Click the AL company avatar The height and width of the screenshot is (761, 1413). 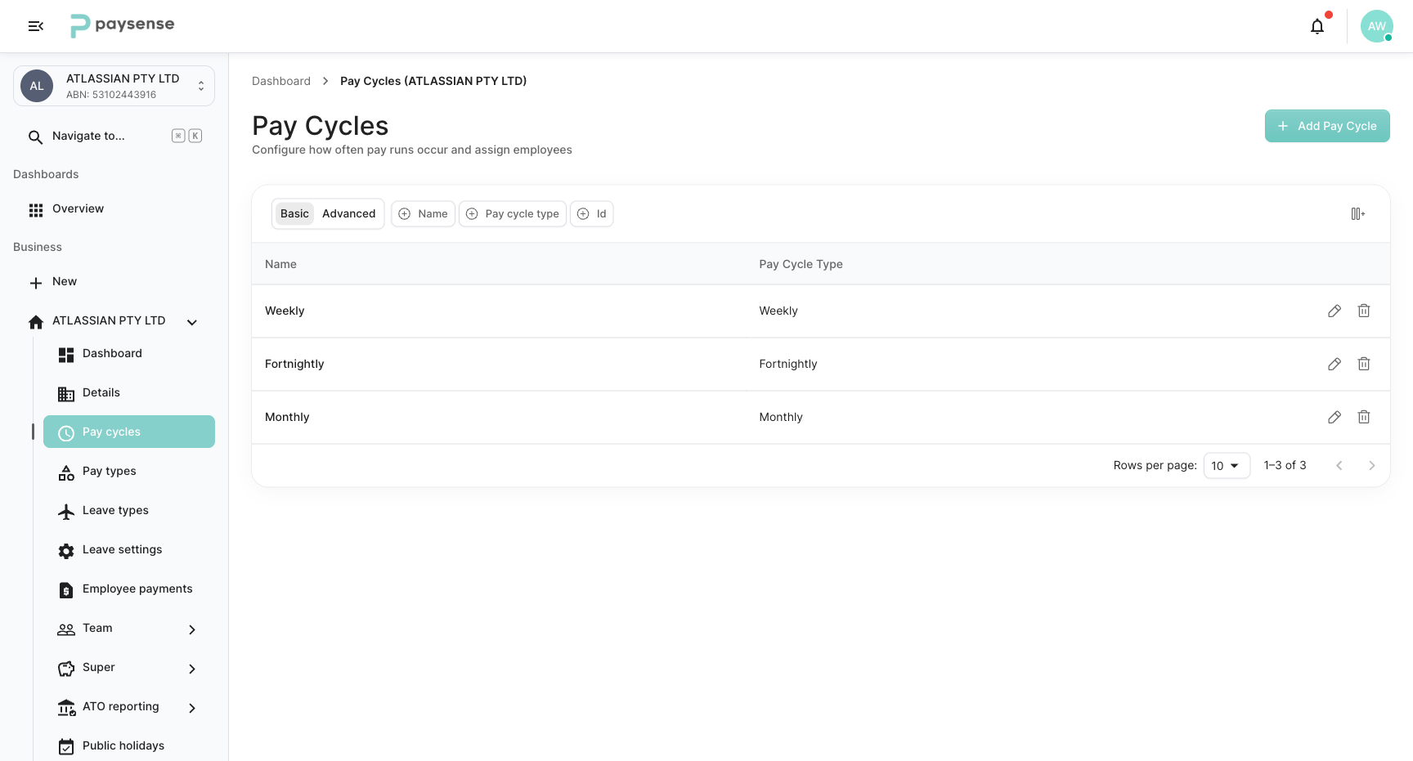[x=37, y=86]
